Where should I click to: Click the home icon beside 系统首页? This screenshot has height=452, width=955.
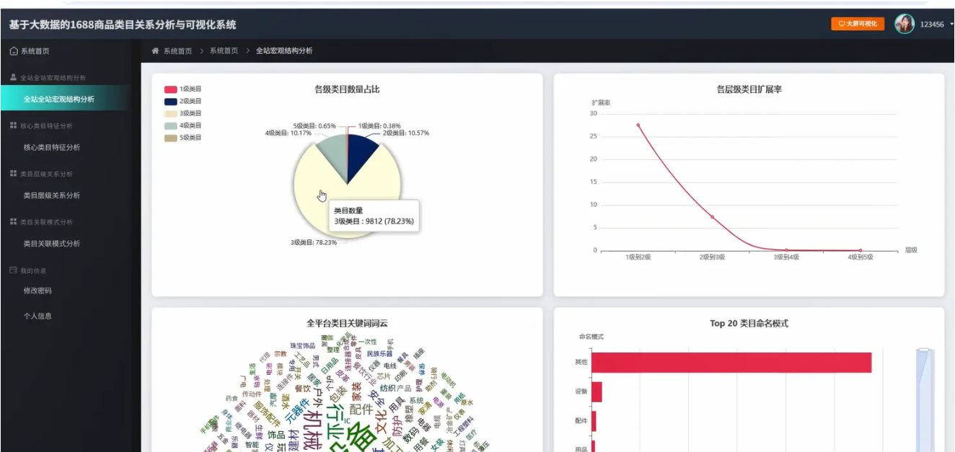tap(12, 52)
